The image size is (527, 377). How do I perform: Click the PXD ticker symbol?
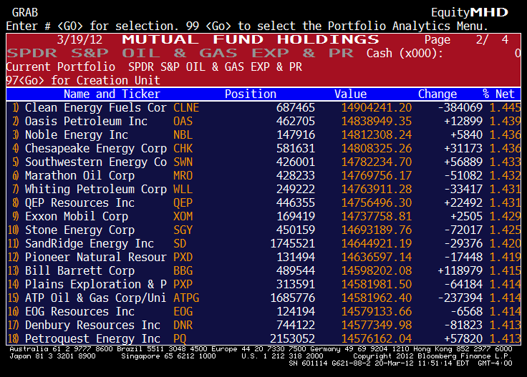tap(183, 257)
